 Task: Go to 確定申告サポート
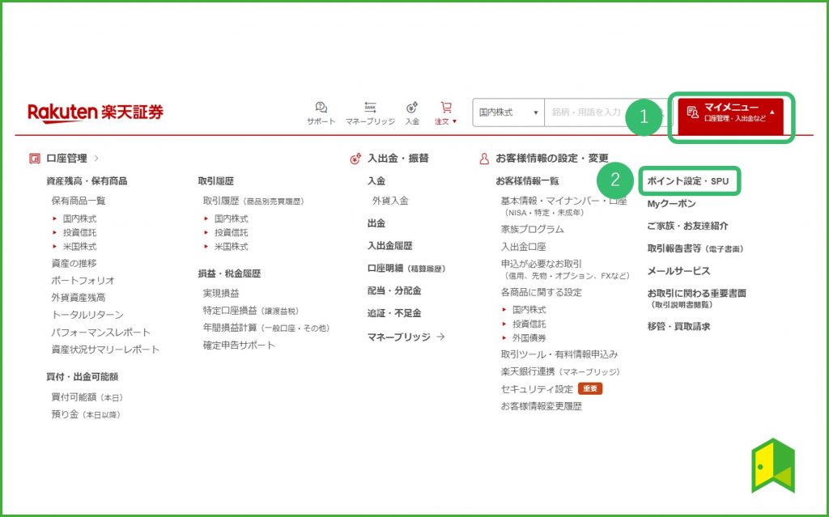pyautogui.click(x=239, y=345)
